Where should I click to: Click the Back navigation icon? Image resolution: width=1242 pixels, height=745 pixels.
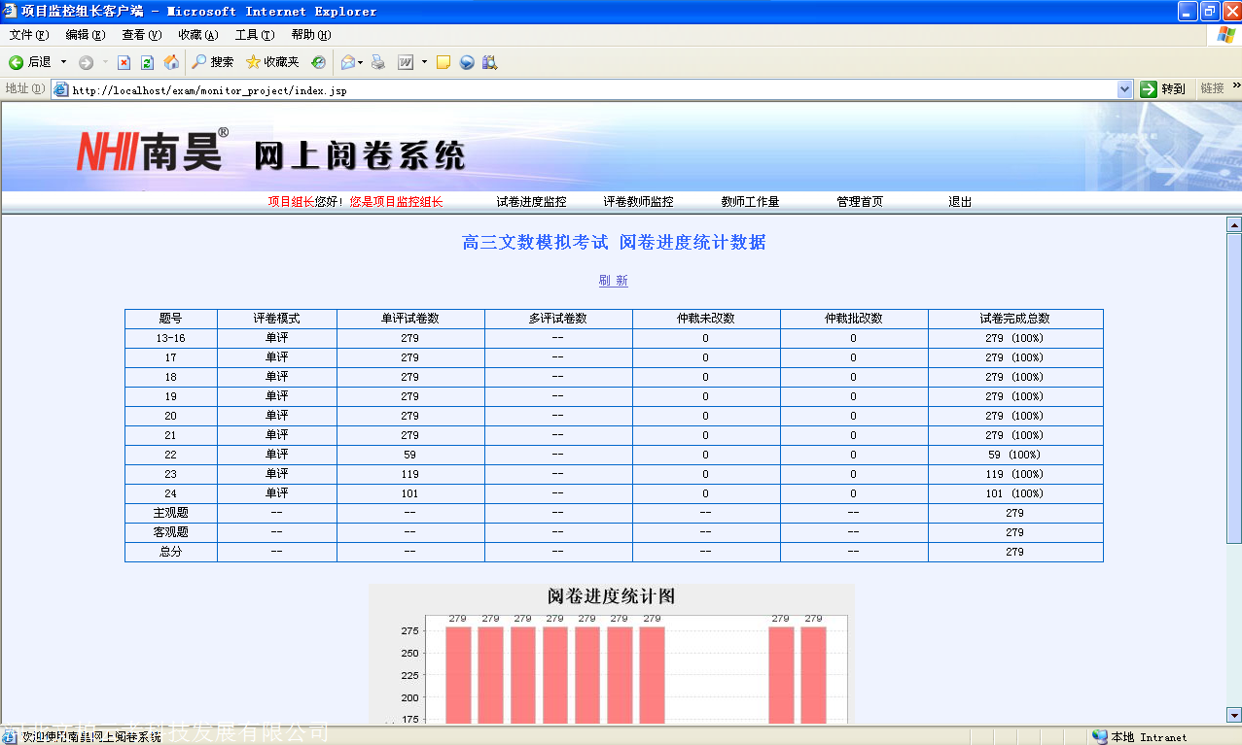pos(15,61)
